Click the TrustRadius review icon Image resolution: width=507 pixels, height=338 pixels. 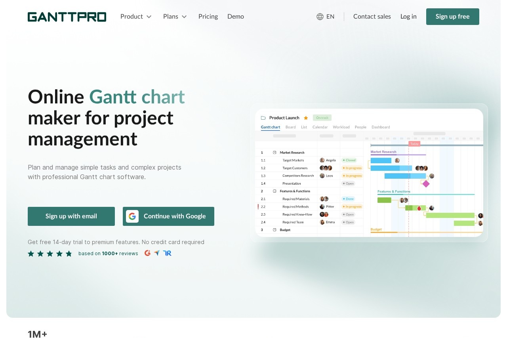(167, 253)
